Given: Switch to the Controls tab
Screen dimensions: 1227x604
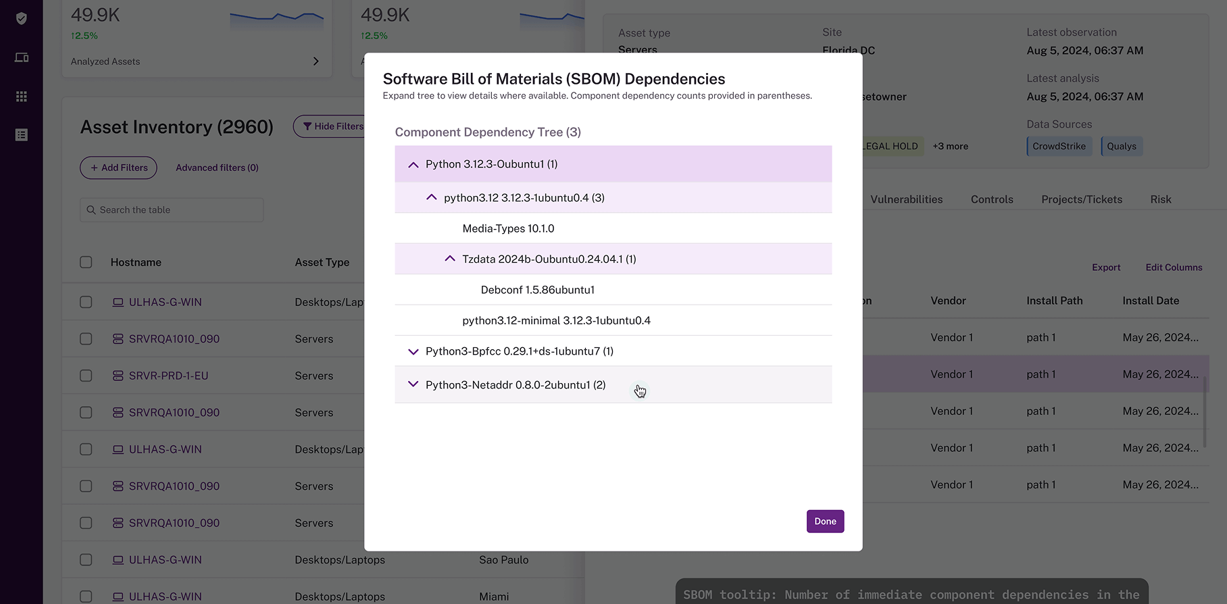Looking at the screenshot, I should (x=992, y=199).
